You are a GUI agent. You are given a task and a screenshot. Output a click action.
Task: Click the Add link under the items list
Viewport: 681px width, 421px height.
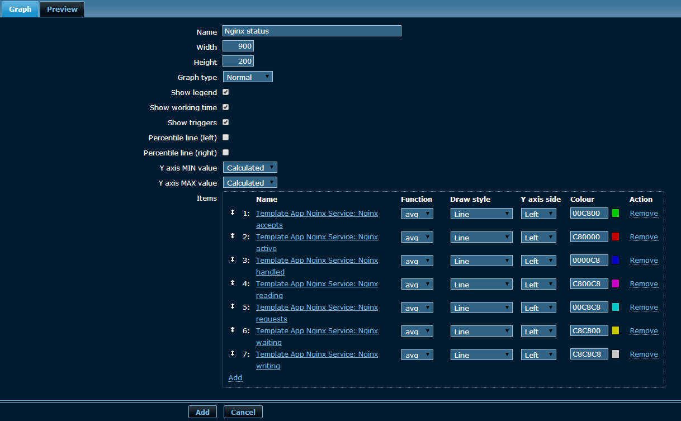point(235,378)
